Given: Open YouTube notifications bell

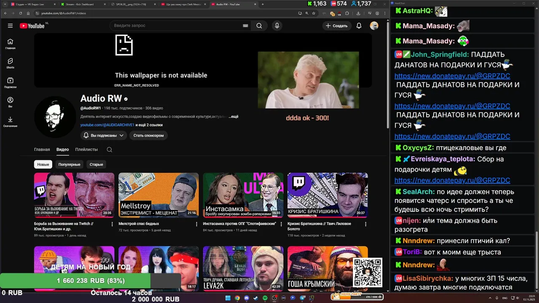Looking at the screenshot, I should (359, 26).
